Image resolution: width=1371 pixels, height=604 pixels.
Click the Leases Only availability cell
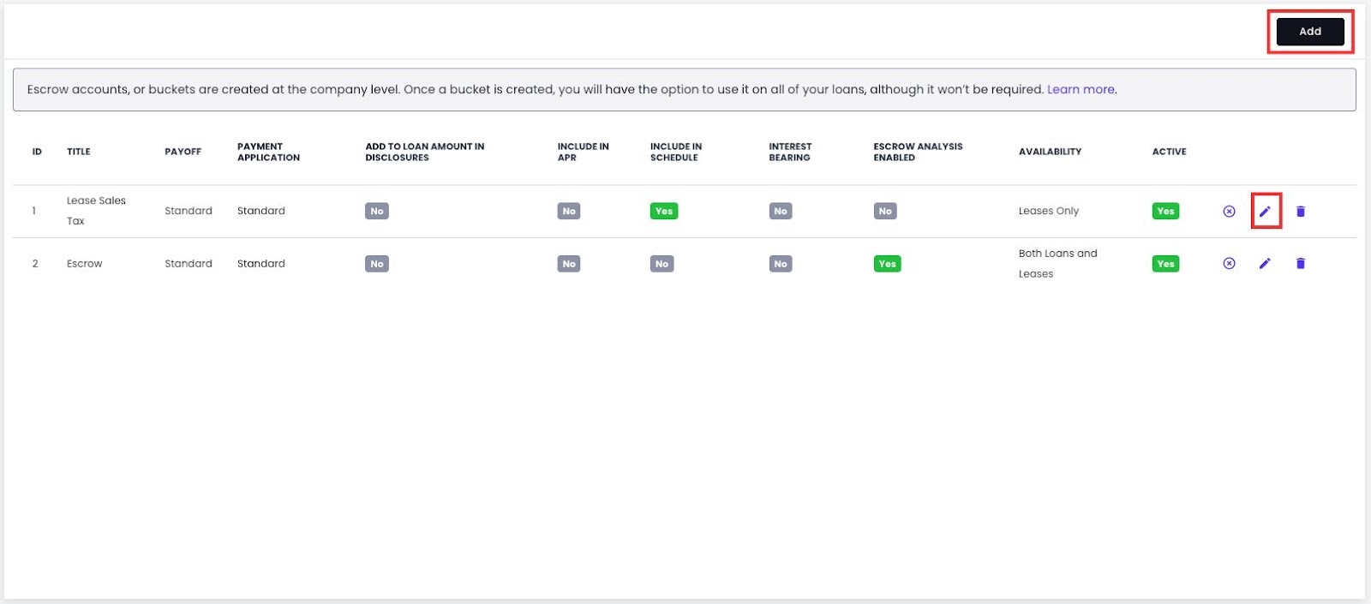coord(1048,211)
